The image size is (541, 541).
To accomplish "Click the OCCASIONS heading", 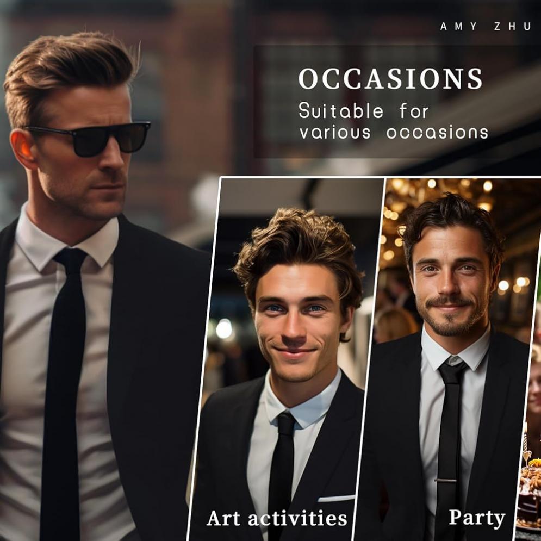I will (x=390, y=79).
